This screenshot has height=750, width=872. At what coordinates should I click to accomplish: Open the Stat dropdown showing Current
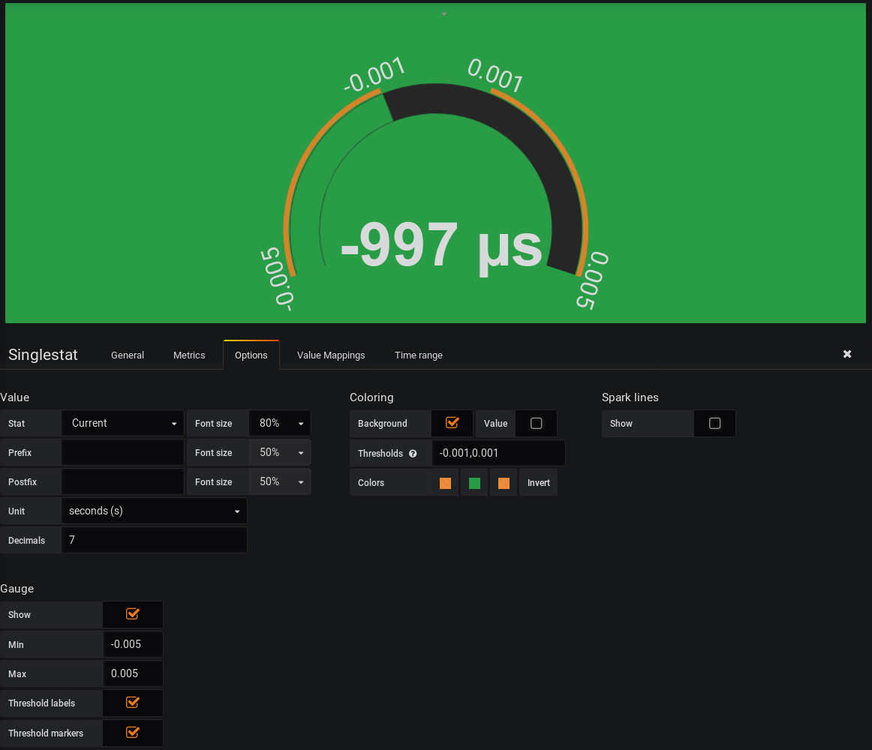click(122, 423)
